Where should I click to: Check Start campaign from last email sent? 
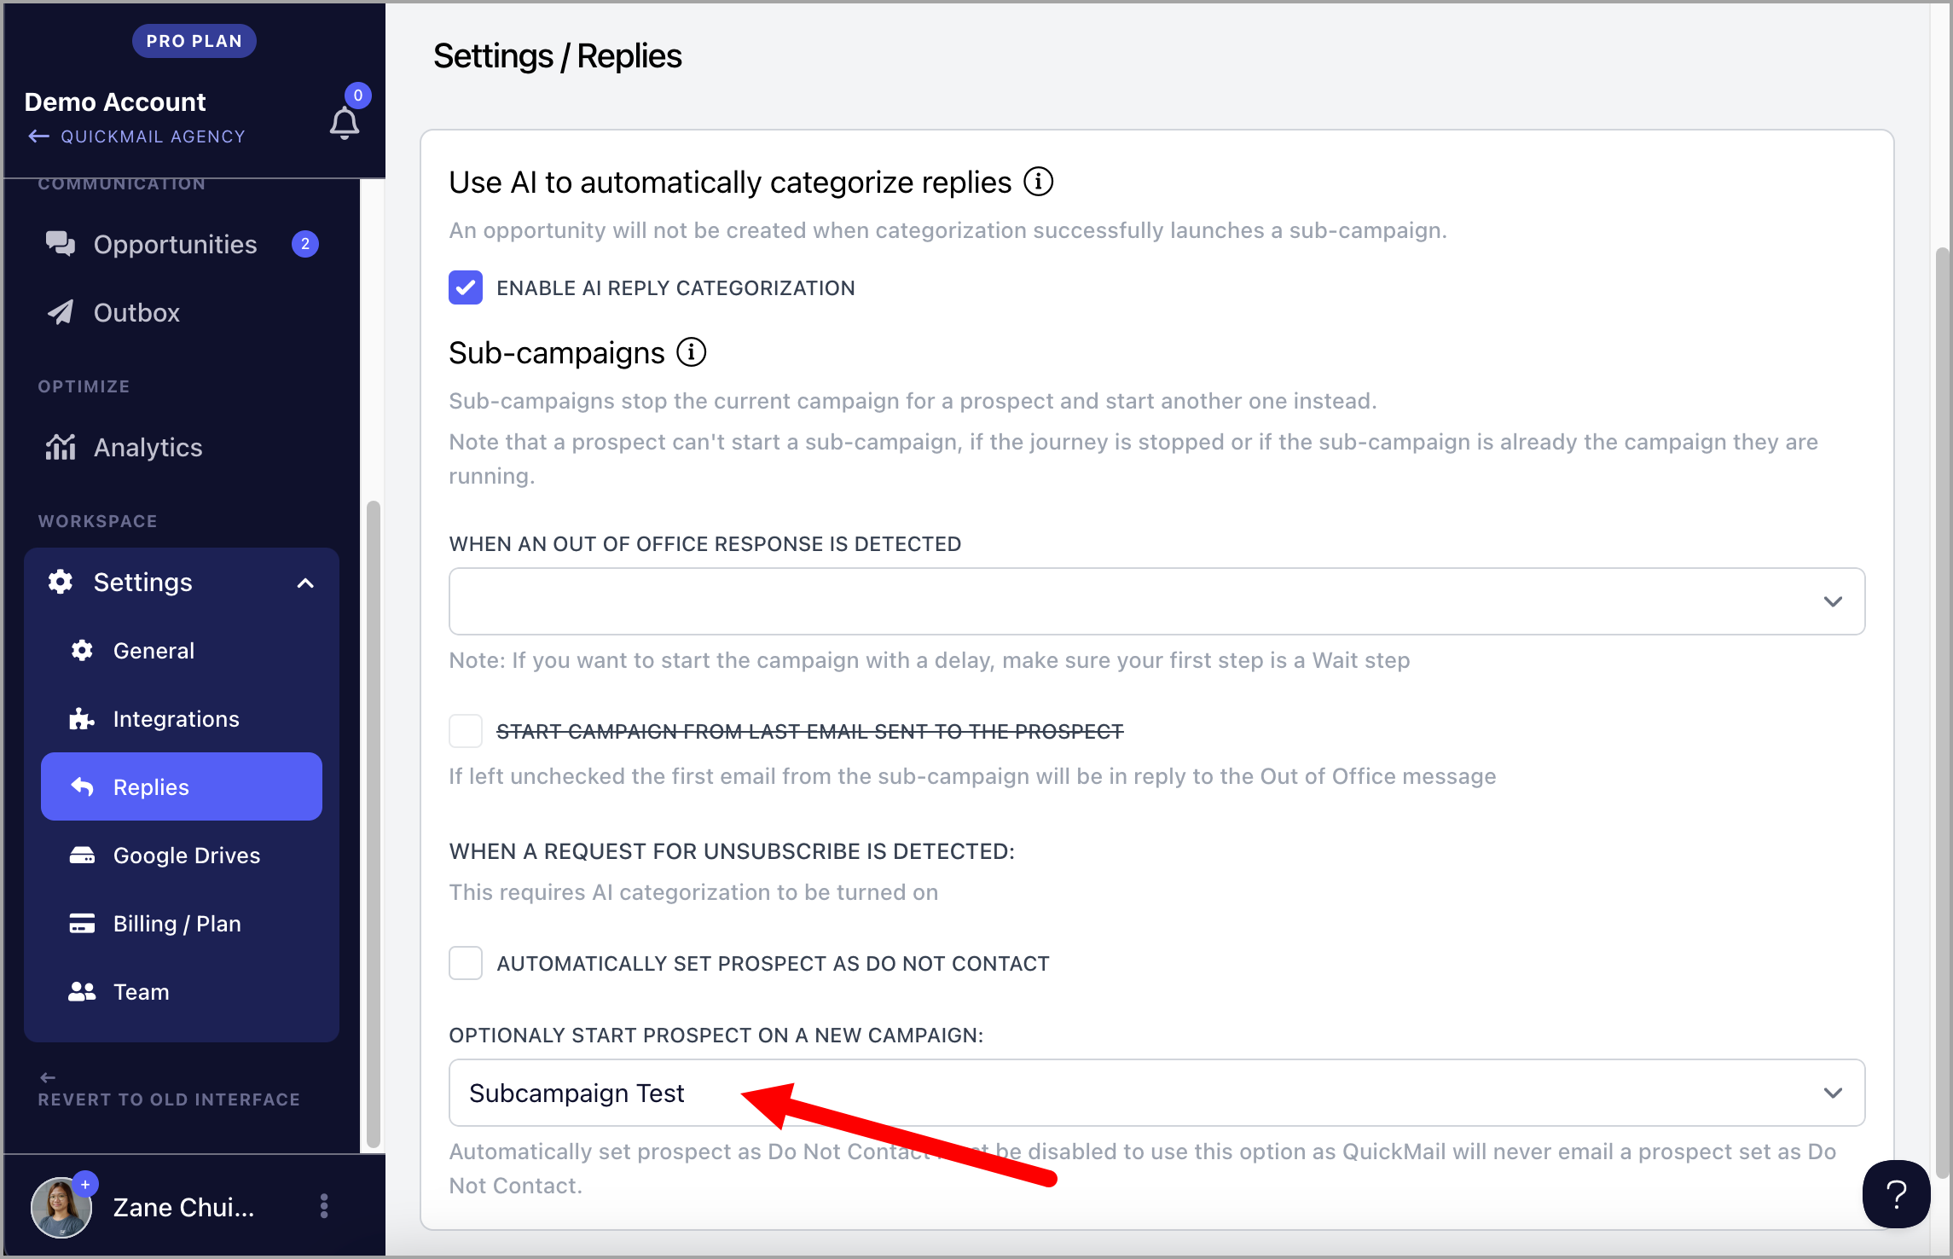tap(466, 731)
